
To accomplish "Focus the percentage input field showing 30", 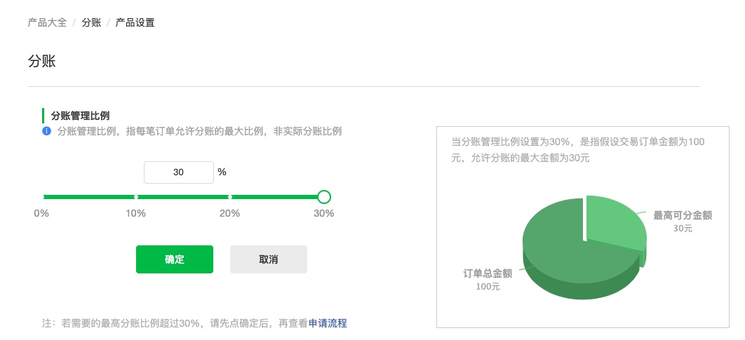I will pyautogui.click(x=179, y=172).
